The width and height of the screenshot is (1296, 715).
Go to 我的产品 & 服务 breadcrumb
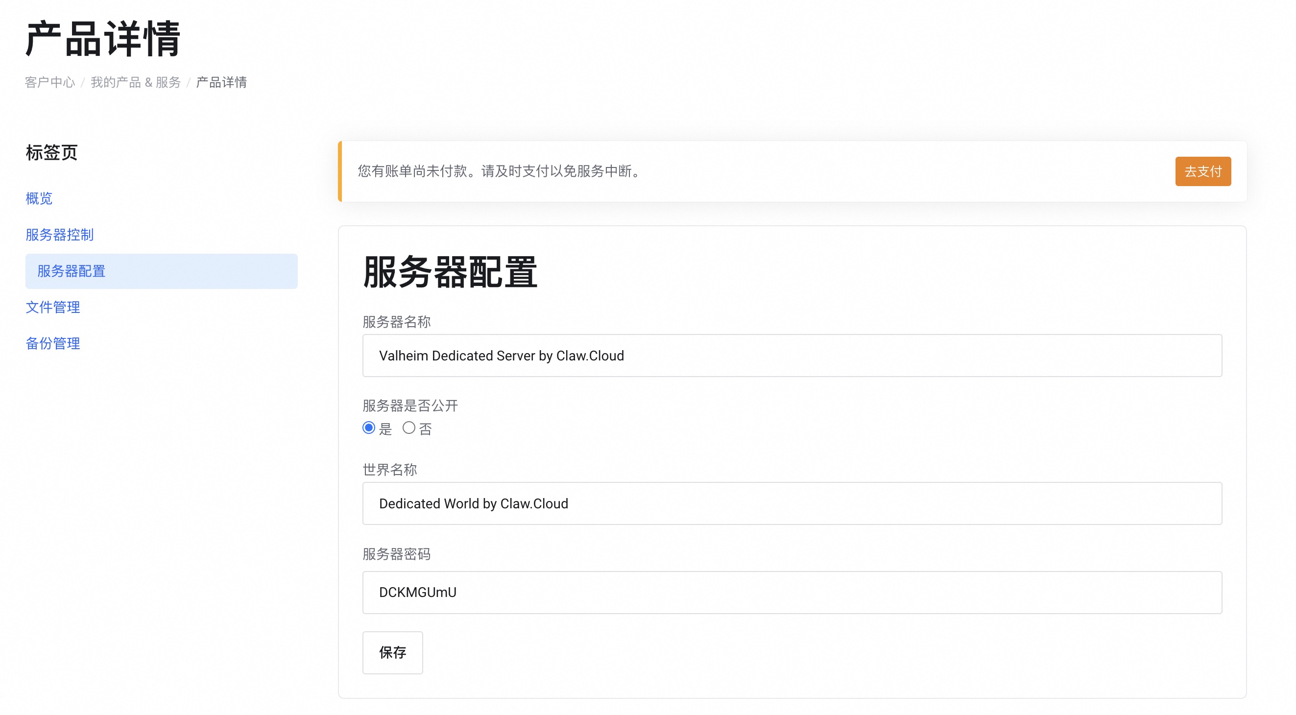[135, 82]
